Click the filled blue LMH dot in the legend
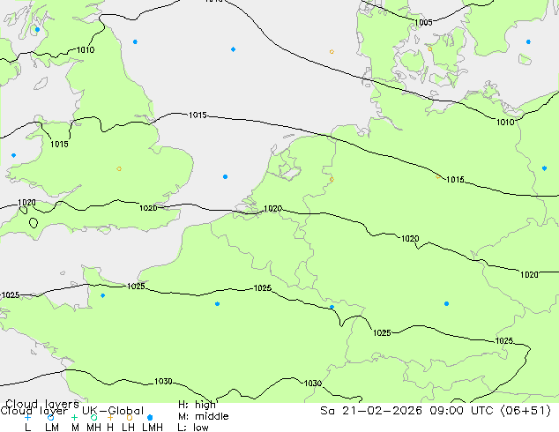Screen dimensions: 559x432 coord(150,417)
